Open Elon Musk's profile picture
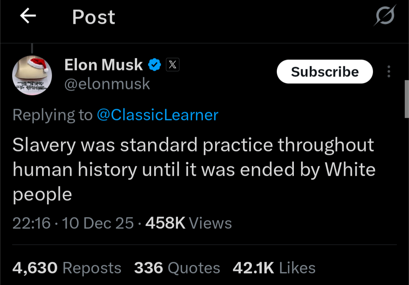Image resolution: width=409 pixels, height=285 pixels. 32,75
